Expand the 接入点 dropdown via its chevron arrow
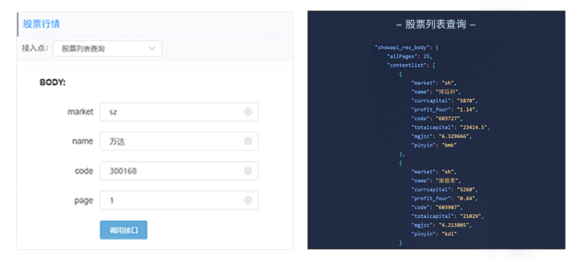Viewport: 581px width, 260px height. pyautogui.click(x=152, y=48)
